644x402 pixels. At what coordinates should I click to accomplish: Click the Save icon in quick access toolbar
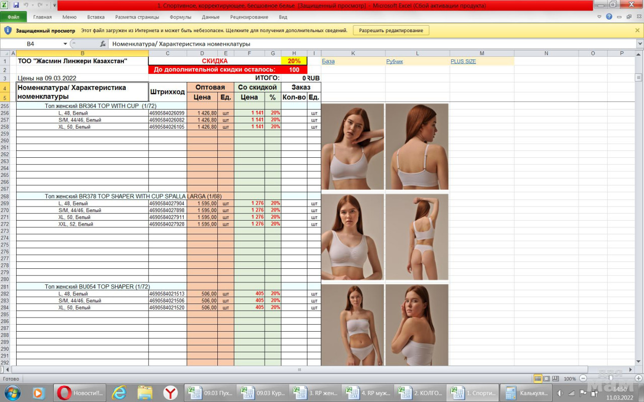(x=16, y=5)
